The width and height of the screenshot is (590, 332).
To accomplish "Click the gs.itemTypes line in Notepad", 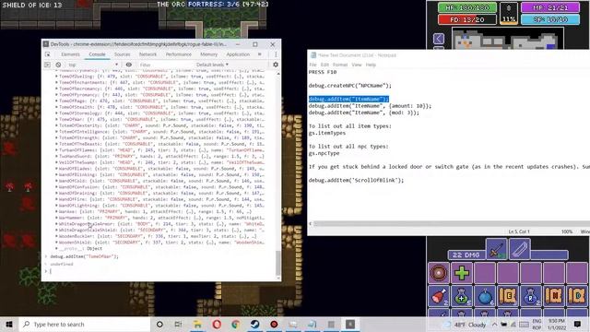I will (x=327, y=133).
